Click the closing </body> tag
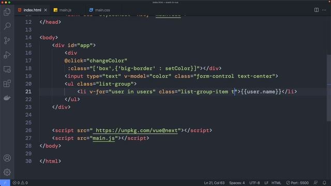This screenshot has height=186, width=331. coord(50,146)
